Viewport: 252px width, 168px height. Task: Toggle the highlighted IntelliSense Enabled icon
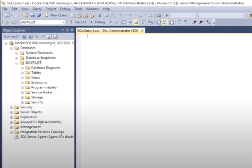[136, 22]
